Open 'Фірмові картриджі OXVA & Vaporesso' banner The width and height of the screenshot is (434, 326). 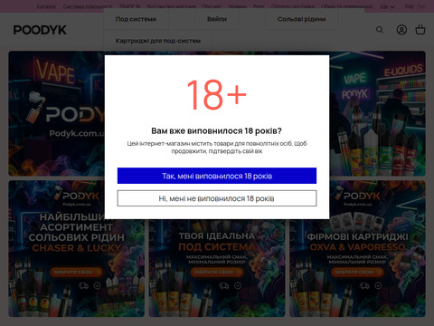tap(357, 249)
